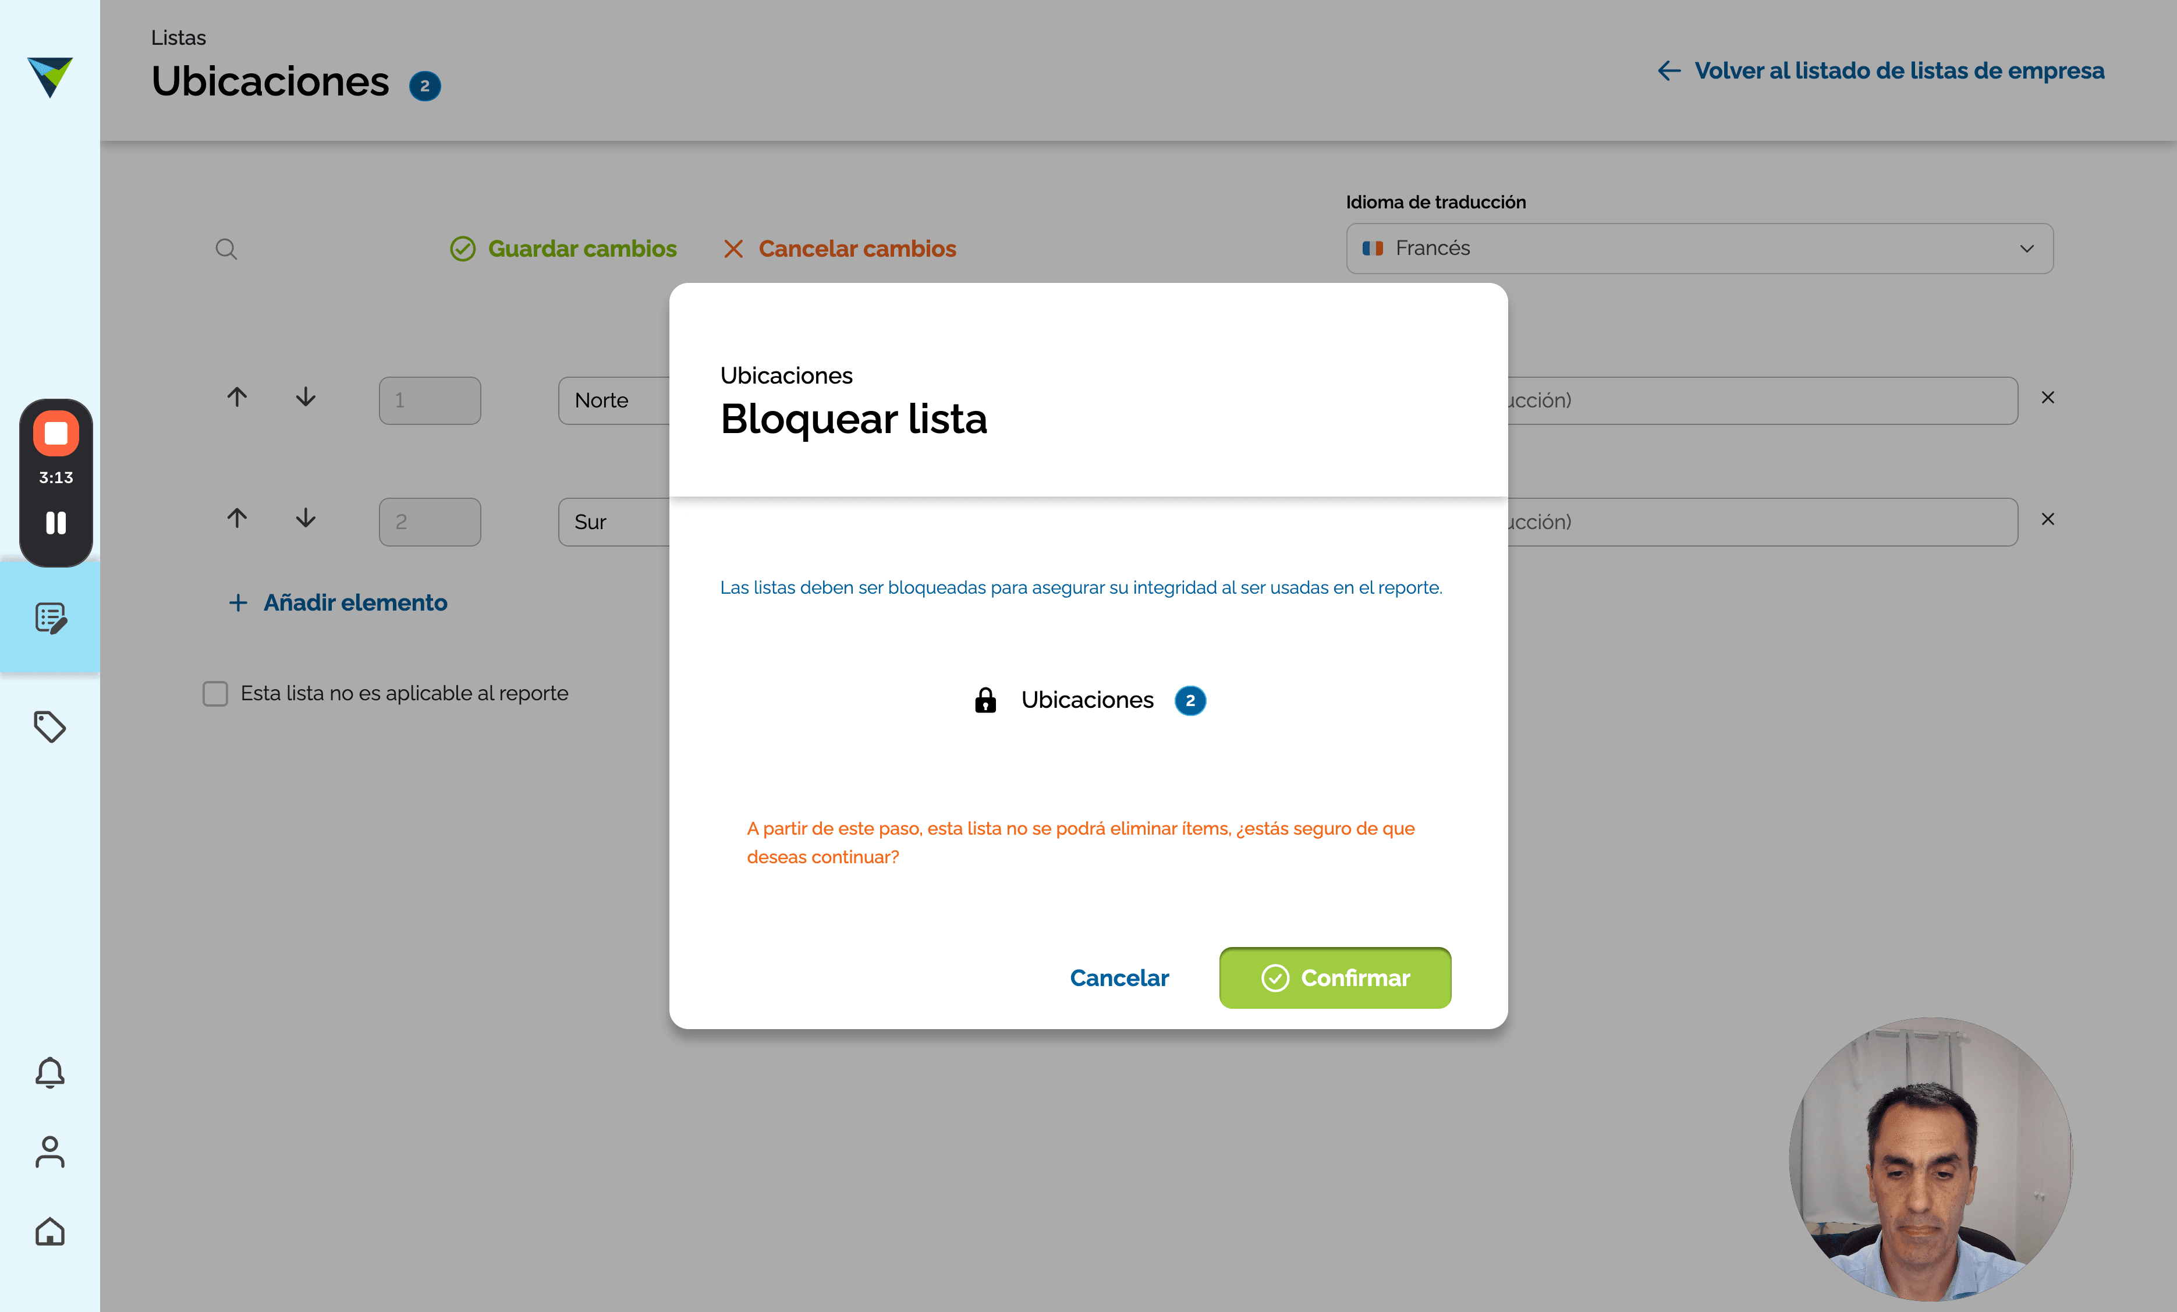
Task: Open the lists editor sidebar icon
Action: tap(51, 618)
